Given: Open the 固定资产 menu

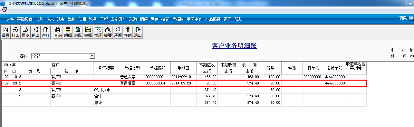Looking at the screenshot, I should tap(118, 19).
